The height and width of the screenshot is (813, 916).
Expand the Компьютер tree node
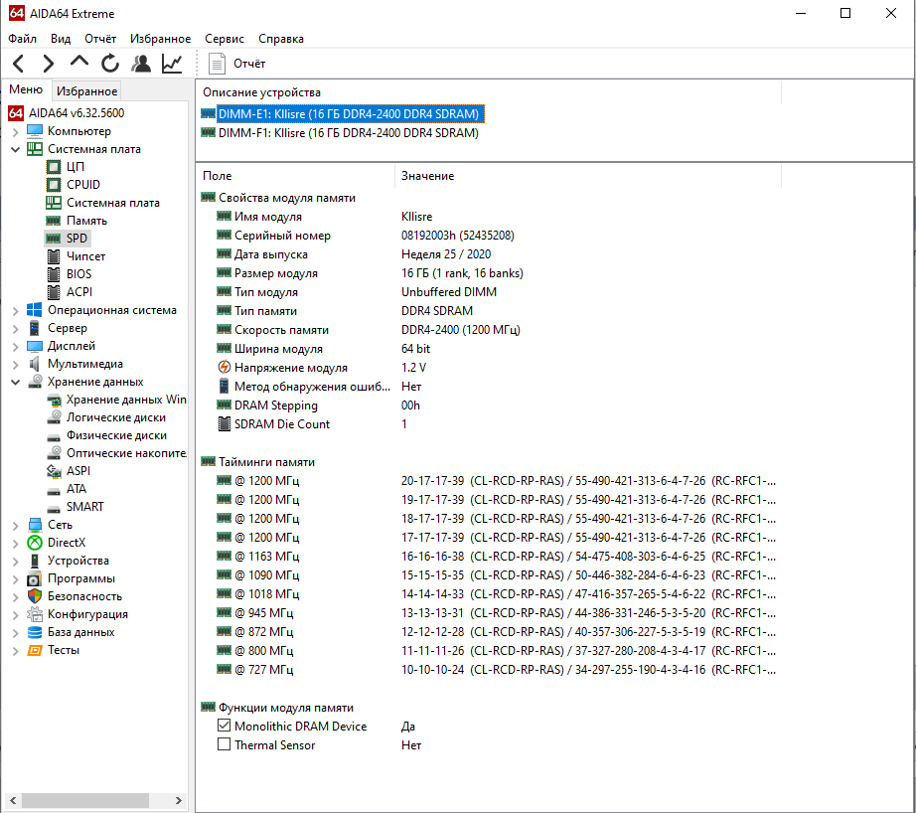(16, 131)
